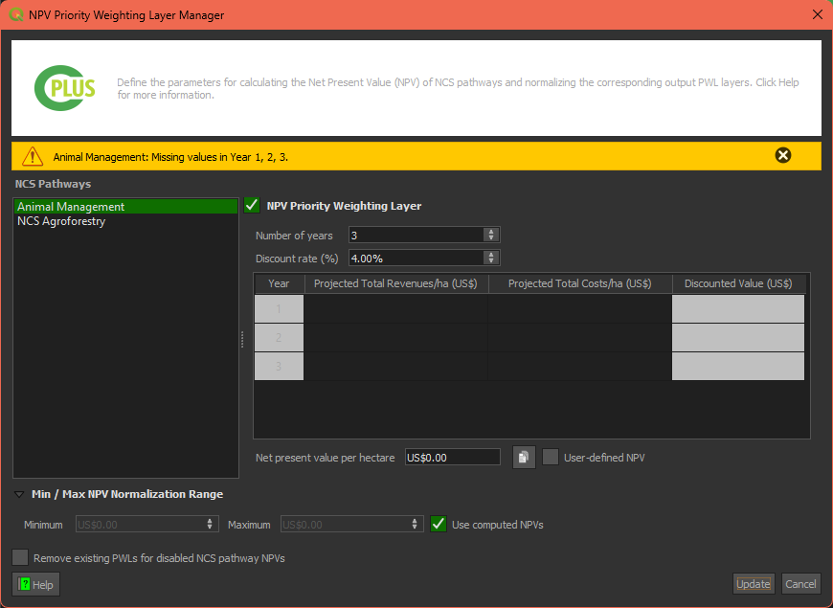Select the Year 3 revenues cell

coord(395,366)
